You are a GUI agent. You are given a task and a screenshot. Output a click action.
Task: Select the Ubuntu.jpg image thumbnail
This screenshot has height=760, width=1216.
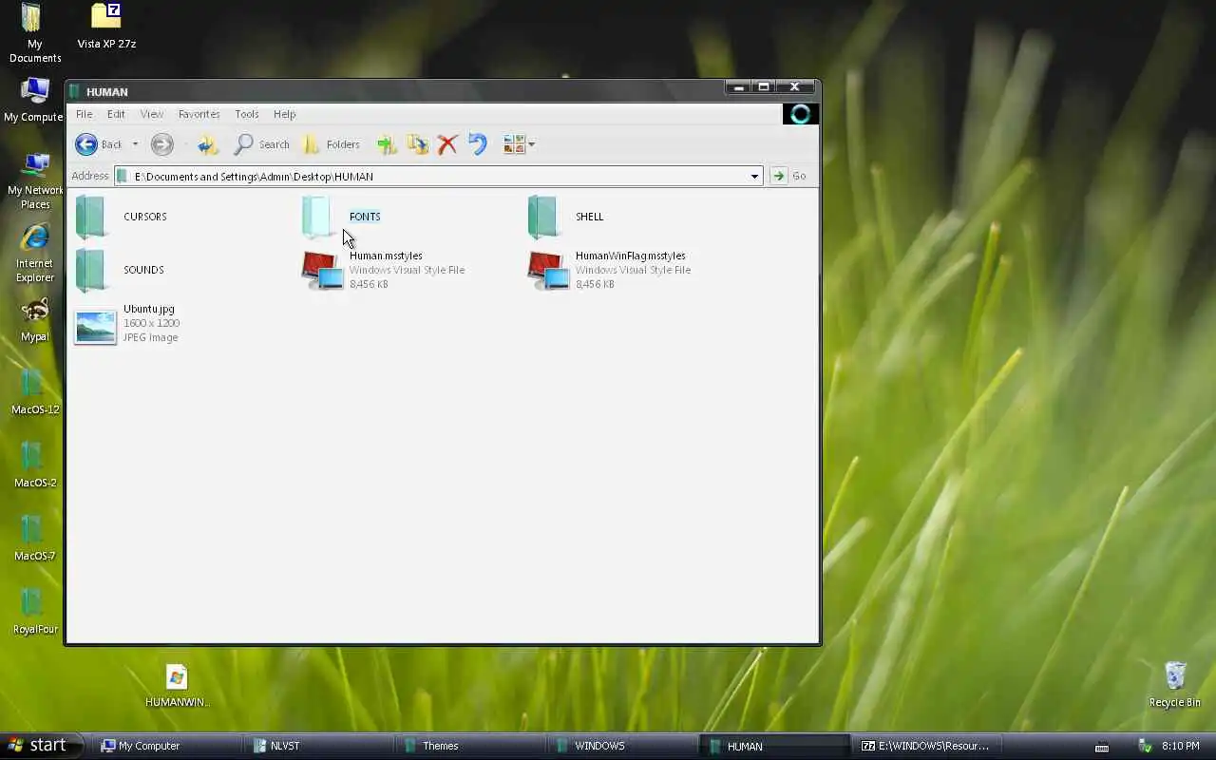(x=95, y=327)
